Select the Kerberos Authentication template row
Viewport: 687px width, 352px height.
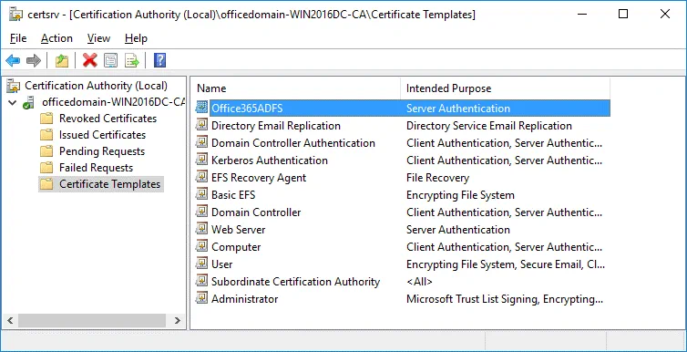[402, 160]
